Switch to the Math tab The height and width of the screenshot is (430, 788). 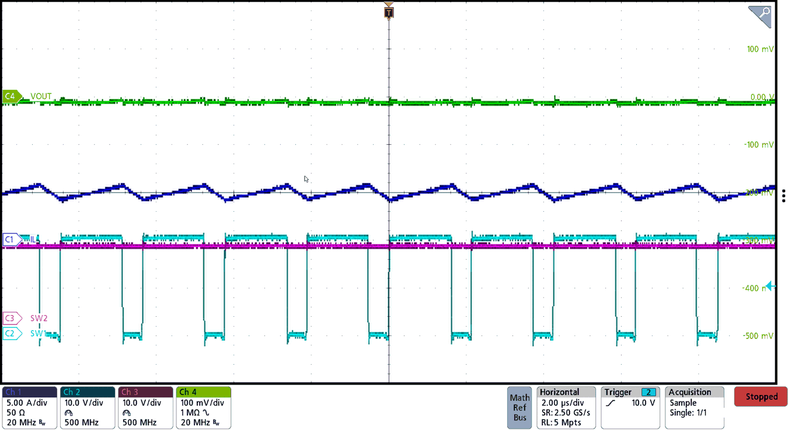(519, 397)
